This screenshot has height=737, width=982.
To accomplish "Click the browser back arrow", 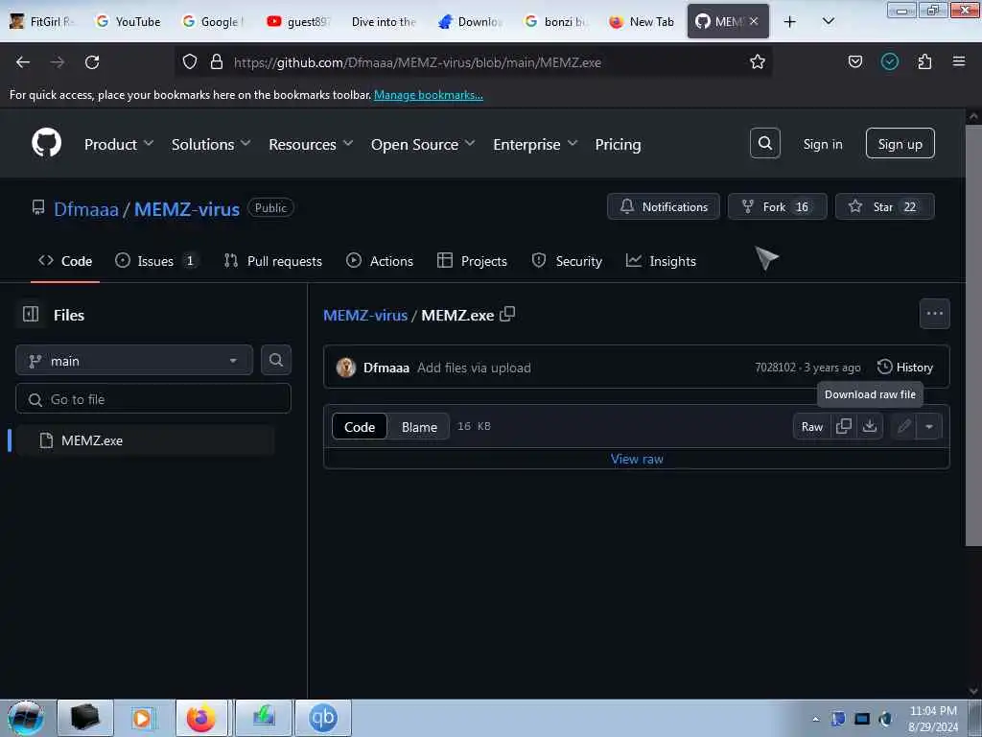I will (23, 62).
